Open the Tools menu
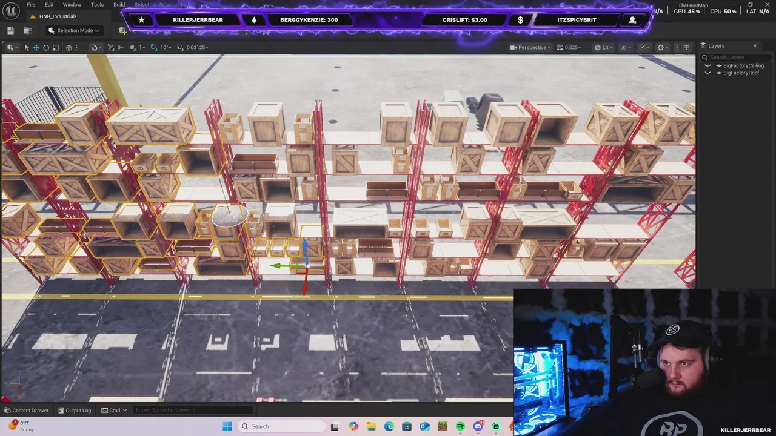The width and height of the screenshot is (776, 436). coord(97,4)
